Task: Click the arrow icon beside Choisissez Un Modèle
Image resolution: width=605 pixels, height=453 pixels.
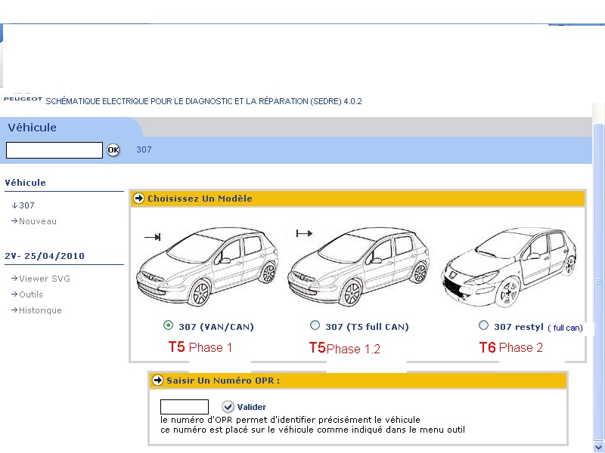Action: point(138,198)
